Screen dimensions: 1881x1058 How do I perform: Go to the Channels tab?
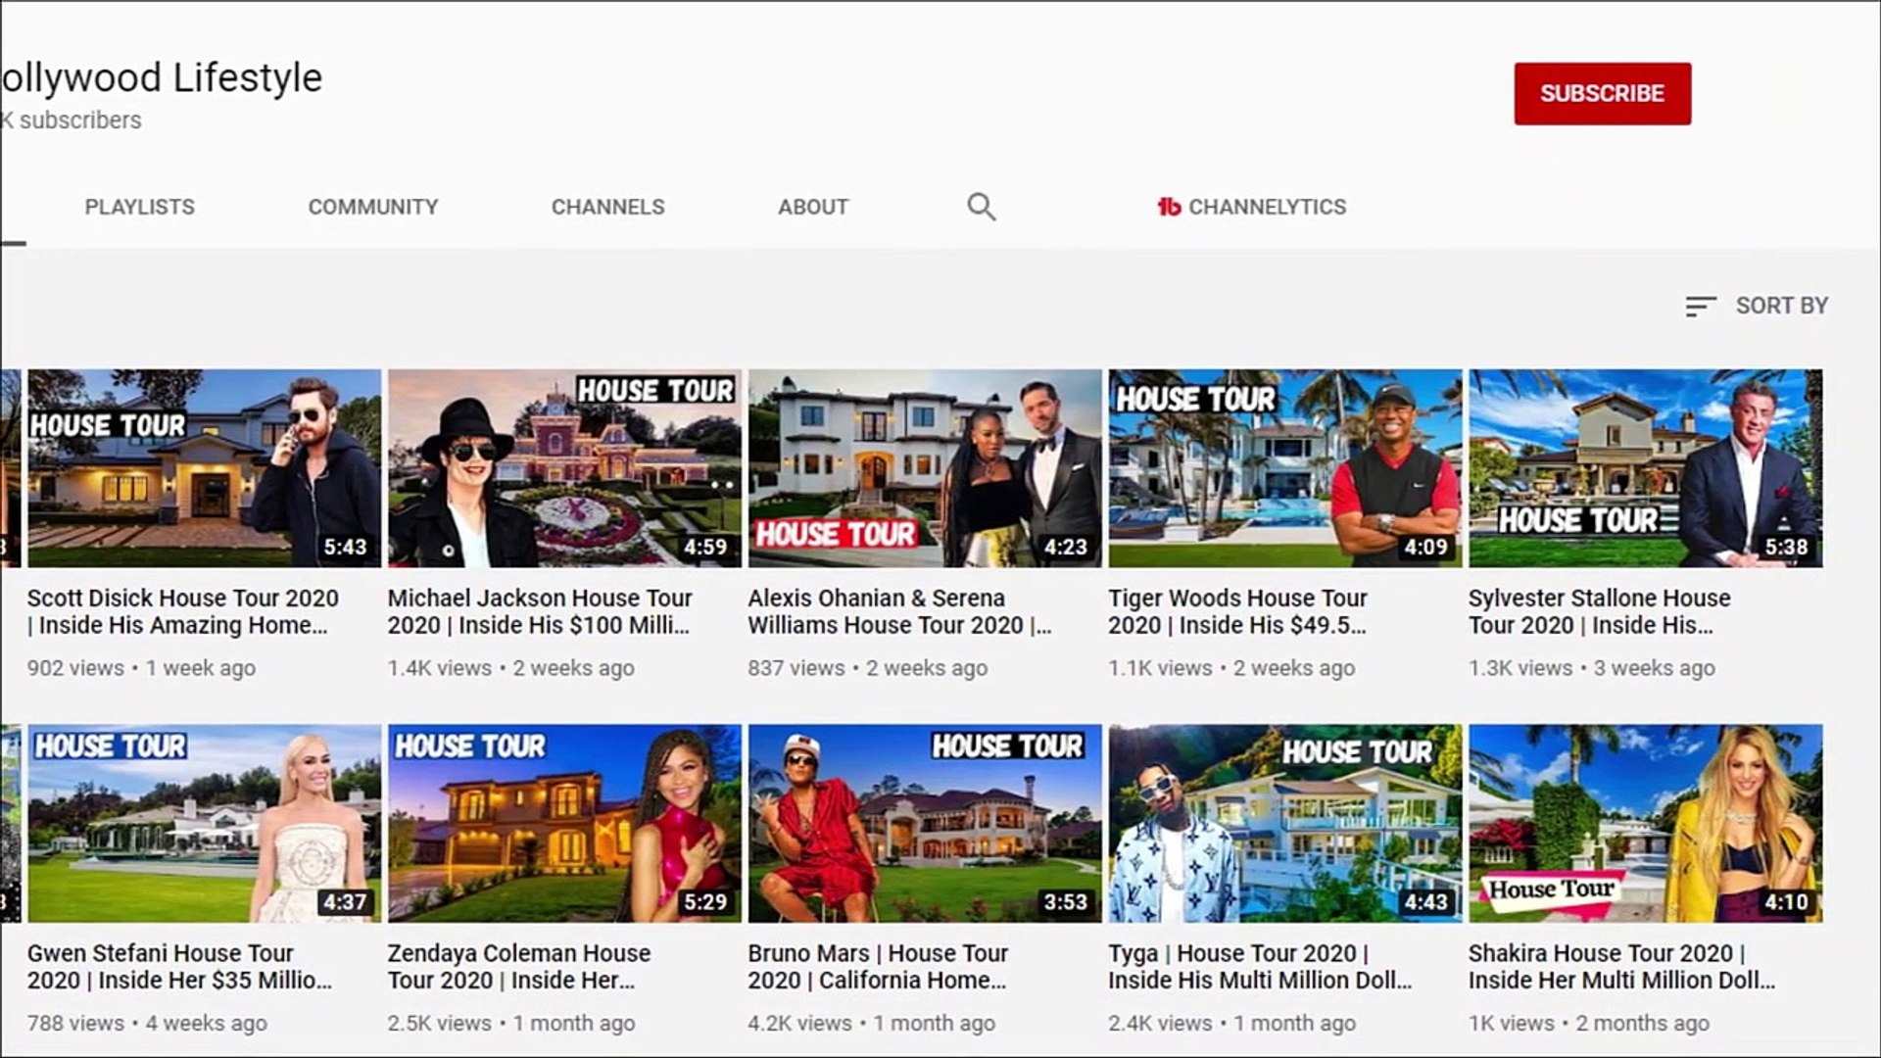607,207
